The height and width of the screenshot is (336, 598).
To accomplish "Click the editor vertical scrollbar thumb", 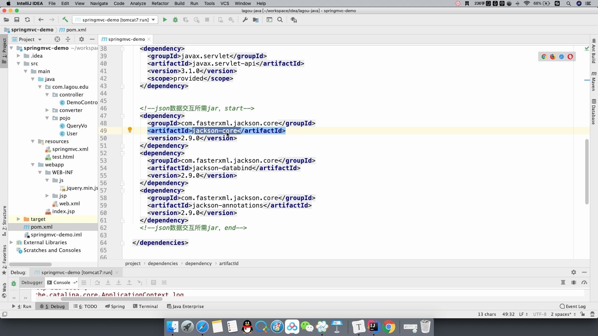I will [x=587, y=171].
